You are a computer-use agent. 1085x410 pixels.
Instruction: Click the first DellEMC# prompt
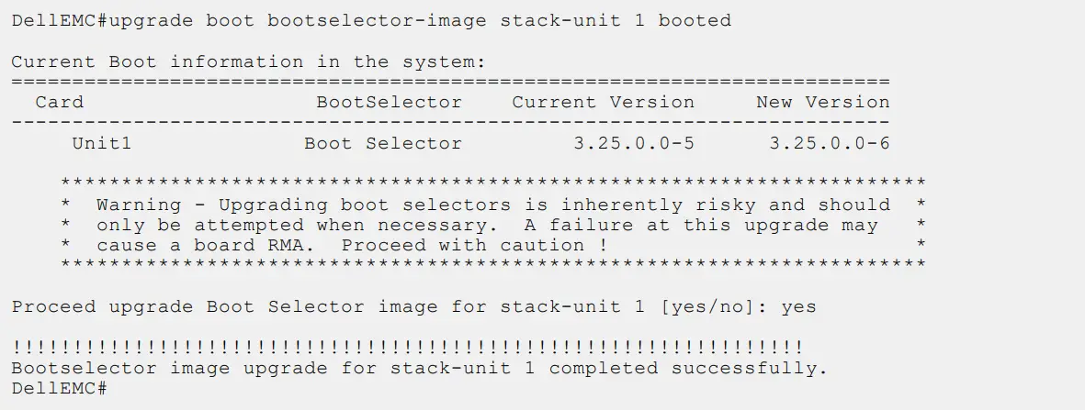(60, 21)
